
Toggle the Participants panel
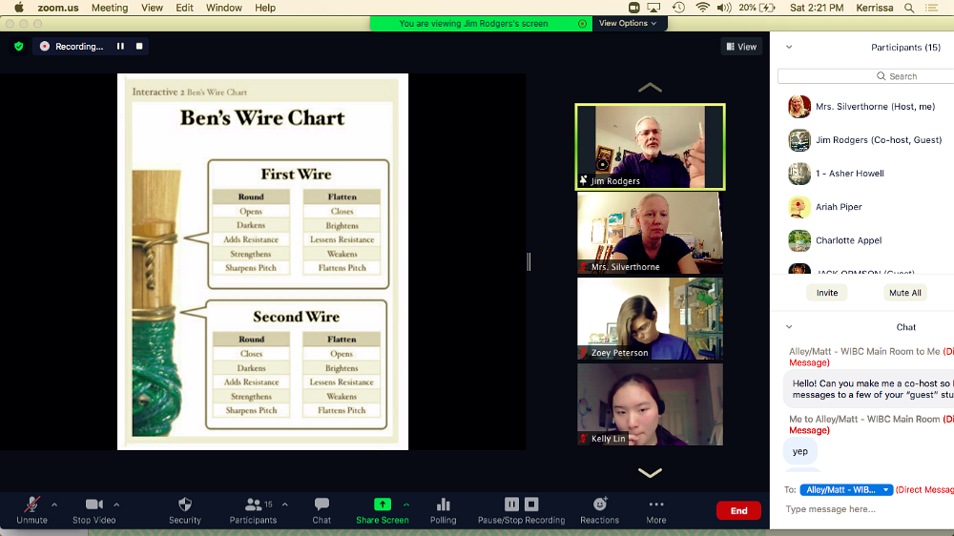click(253, 510)
